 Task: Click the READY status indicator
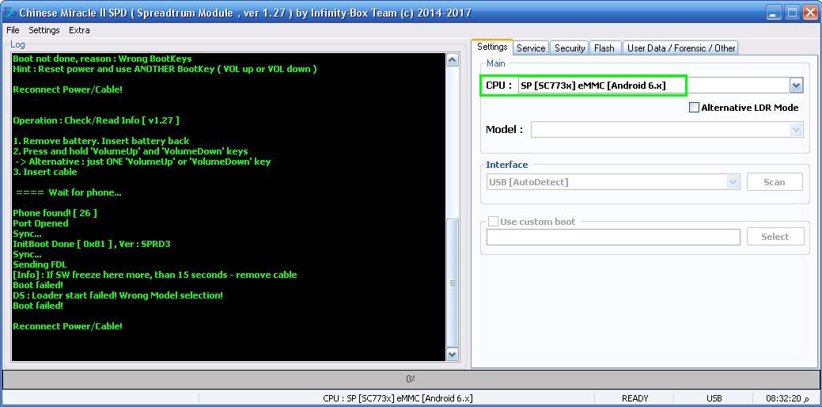pyautogui.click(x=634, y=398)
